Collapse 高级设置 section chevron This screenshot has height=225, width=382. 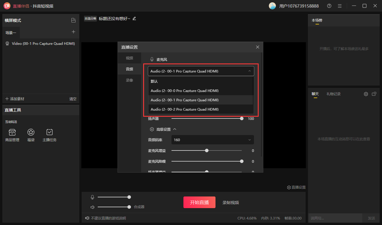[x=175, y=129]
